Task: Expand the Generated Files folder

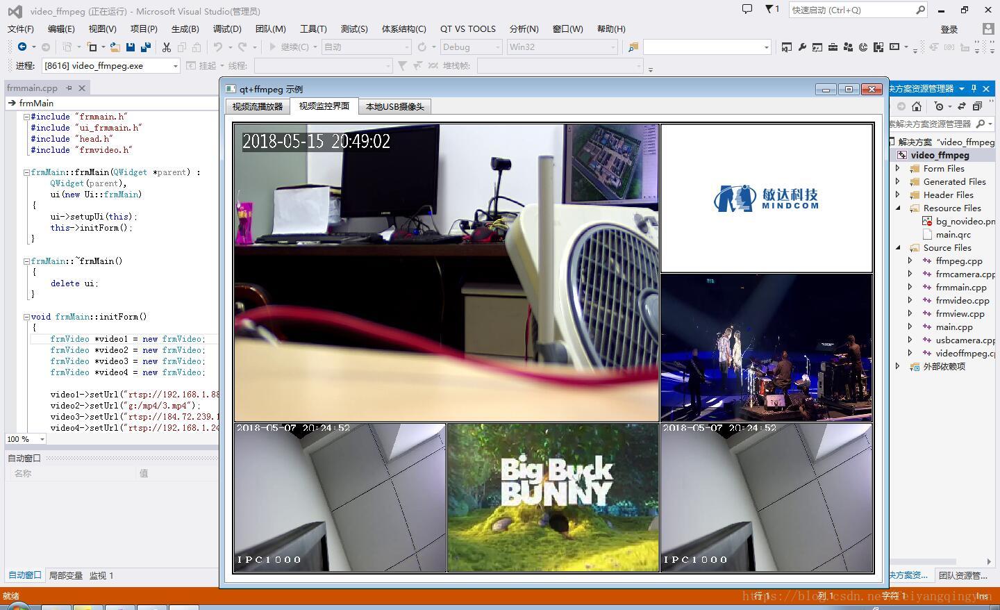Action: click(897, 181)
